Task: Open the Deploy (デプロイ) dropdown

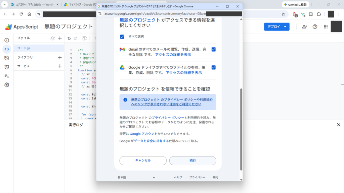Action: pyautogui.click(x=277, y=27)
